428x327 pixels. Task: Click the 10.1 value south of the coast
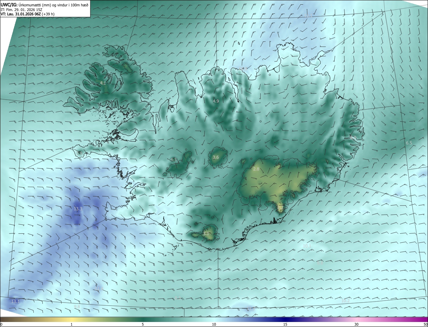pos(307,246)
